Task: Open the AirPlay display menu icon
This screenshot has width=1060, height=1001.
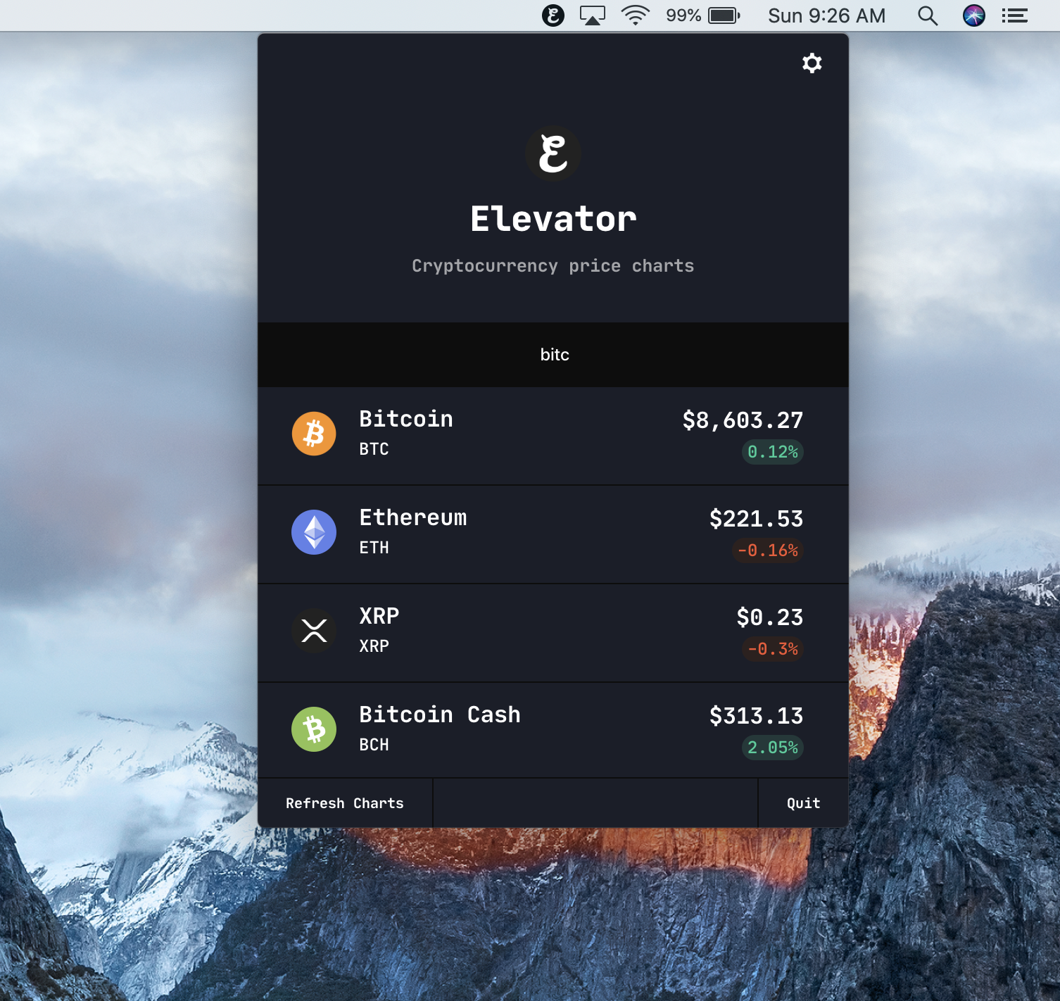Action: 593,15
